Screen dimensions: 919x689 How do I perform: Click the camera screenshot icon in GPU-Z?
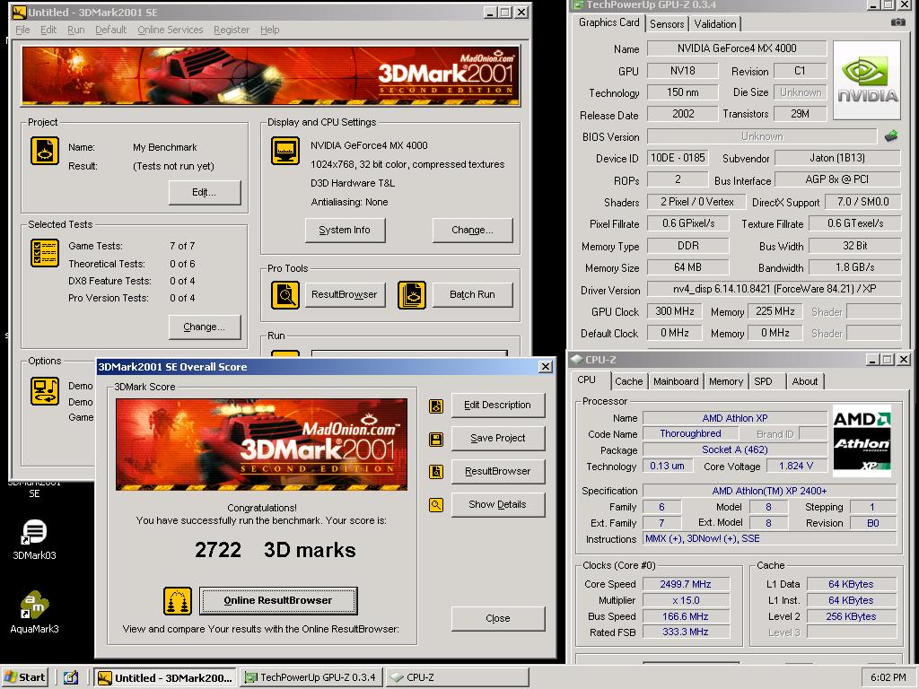897,22
